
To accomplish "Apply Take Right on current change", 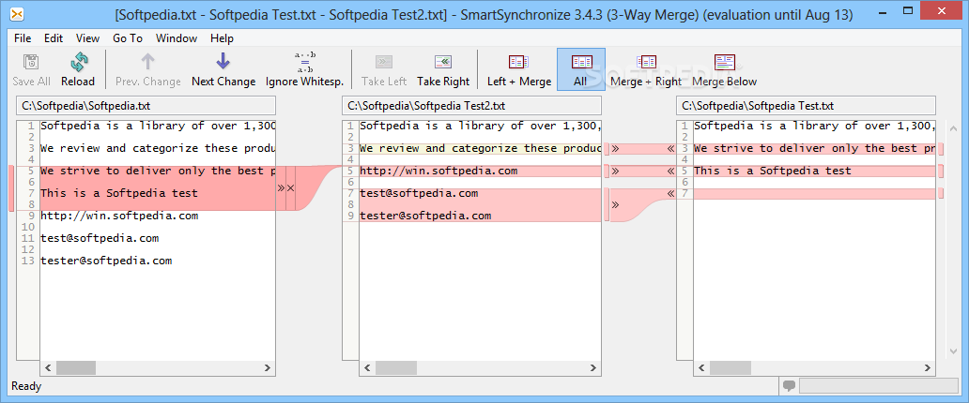I will click(443, 69).
